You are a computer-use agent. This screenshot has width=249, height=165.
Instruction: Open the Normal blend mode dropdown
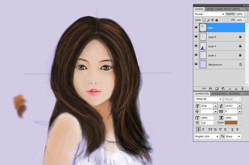[x=210, y=14]
